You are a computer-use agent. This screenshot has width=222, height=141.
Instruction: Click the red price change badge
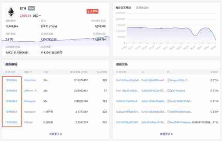pyautogui.click(x=92, y=11)
